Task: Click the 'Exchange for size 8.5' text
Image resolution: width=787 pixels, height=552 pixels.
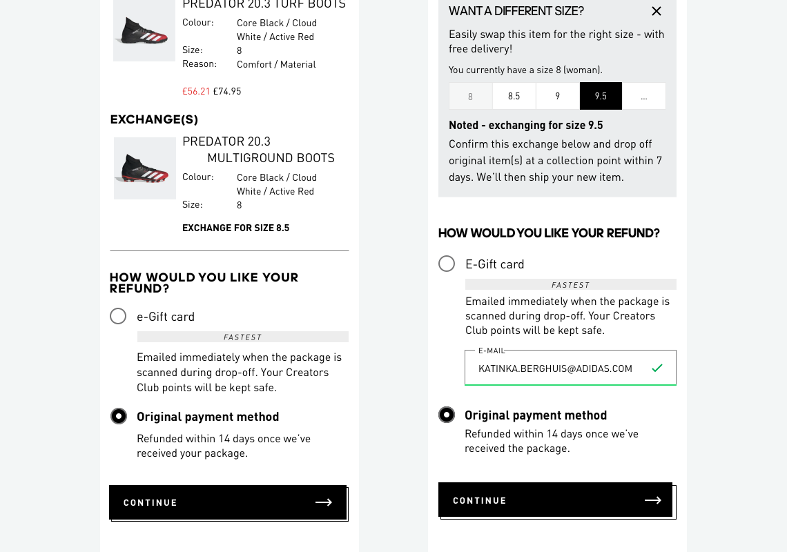Action: click(x=235, y=228)
